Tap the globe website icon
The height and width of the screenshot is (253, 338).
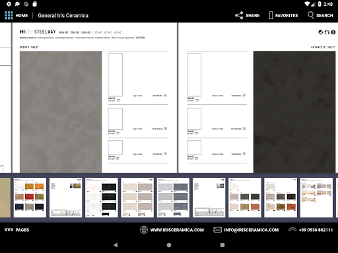(144, 230)
